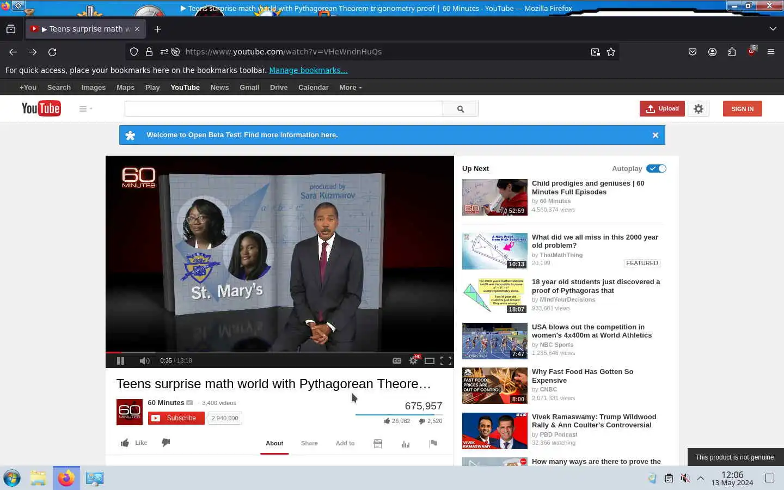Image resolution: width=784 pixels, height=490 pixels.
Task: Open 18 year old students video
Action: point(596,286)
